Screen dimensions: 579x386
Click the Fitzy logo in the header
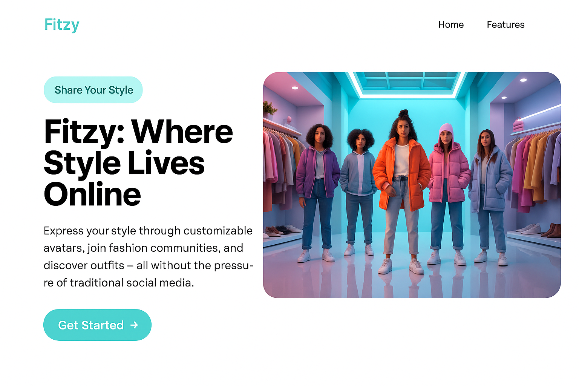[62, 25]
